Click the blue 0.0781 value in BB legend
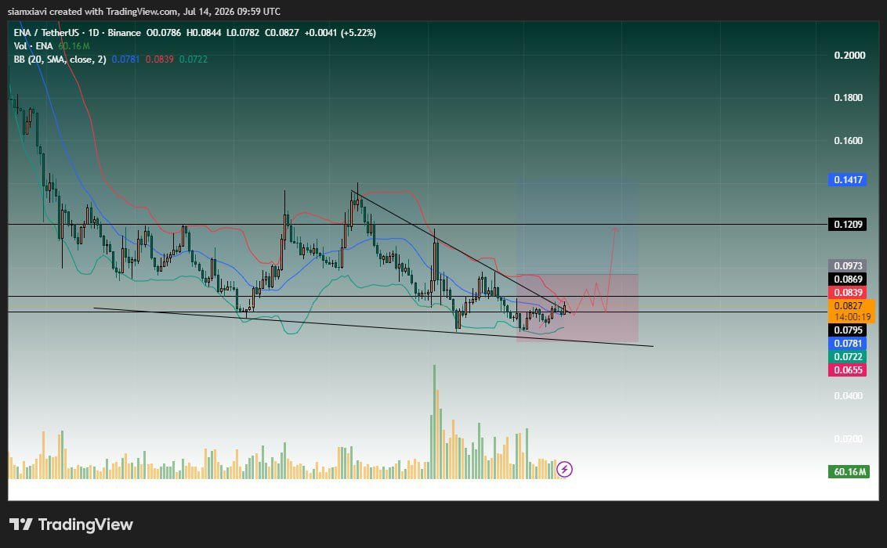Viewport: 887px width, 548px height. 125,59
